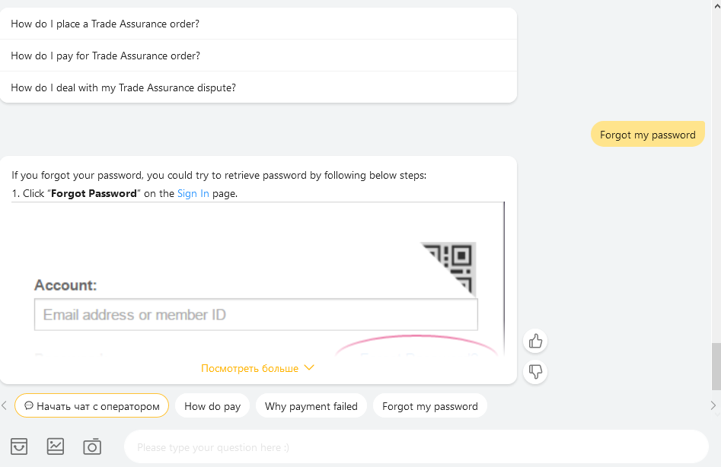
Task: Start chat with operator button
Action: (x=91, y=405)
